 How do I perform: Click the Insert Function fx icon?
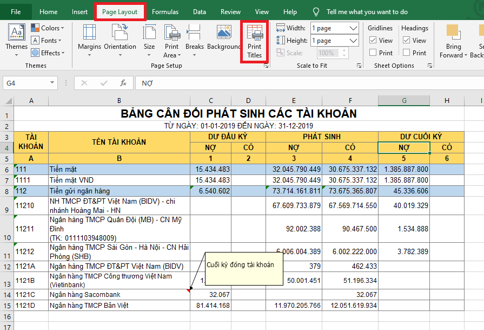123,83
